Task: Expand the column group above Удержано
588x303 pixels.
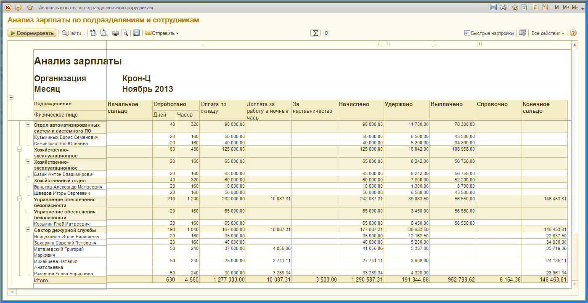Action: tap(387, 44)
